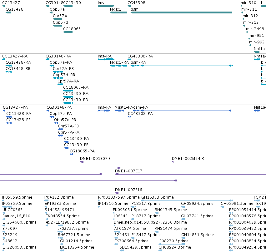Click the GH05981.3prime EST label
This screenshot has height=252, width=266.
coord(237,204)
